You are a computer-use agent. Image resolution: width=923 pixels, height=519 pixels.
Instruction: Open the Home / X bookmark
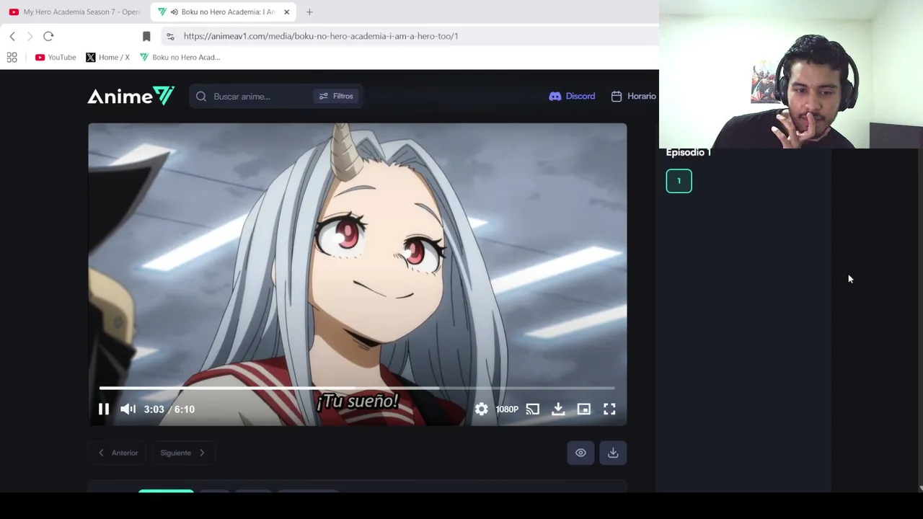[x=107, y=57]
